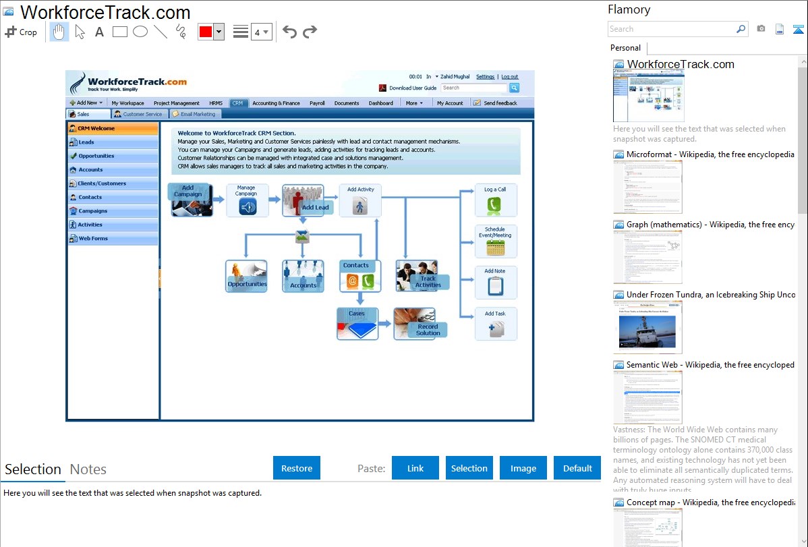Click the red color swatch
The height and width of the screenshot is (547, 808).
click(206, 32)
